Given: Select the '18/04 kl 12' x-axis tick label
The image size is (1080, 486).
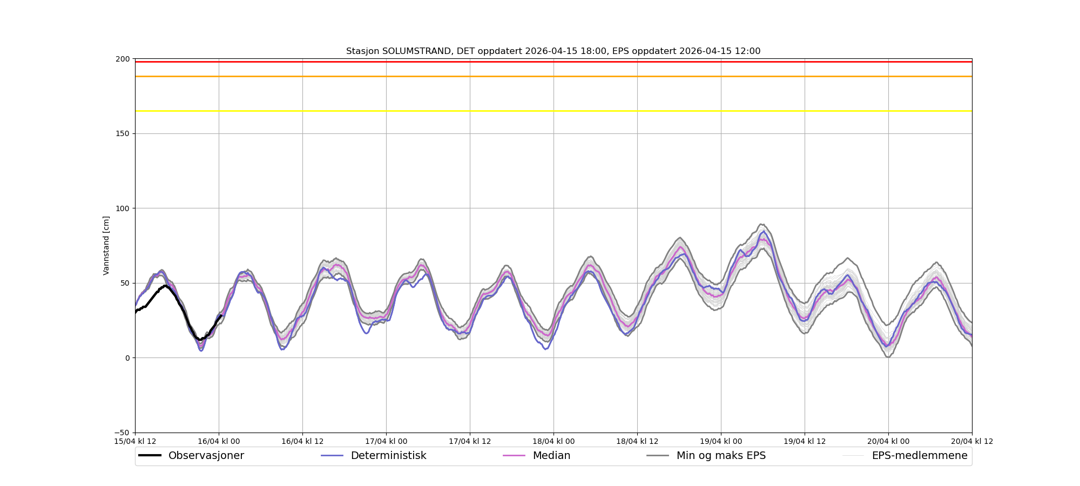Looking at the screenshot, I should click(637, 441).
